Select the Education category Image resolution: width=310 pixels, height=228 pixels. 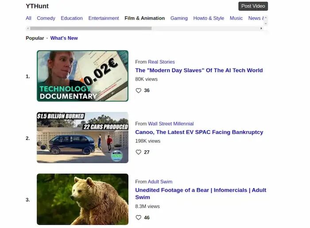(x=72, y=18)
